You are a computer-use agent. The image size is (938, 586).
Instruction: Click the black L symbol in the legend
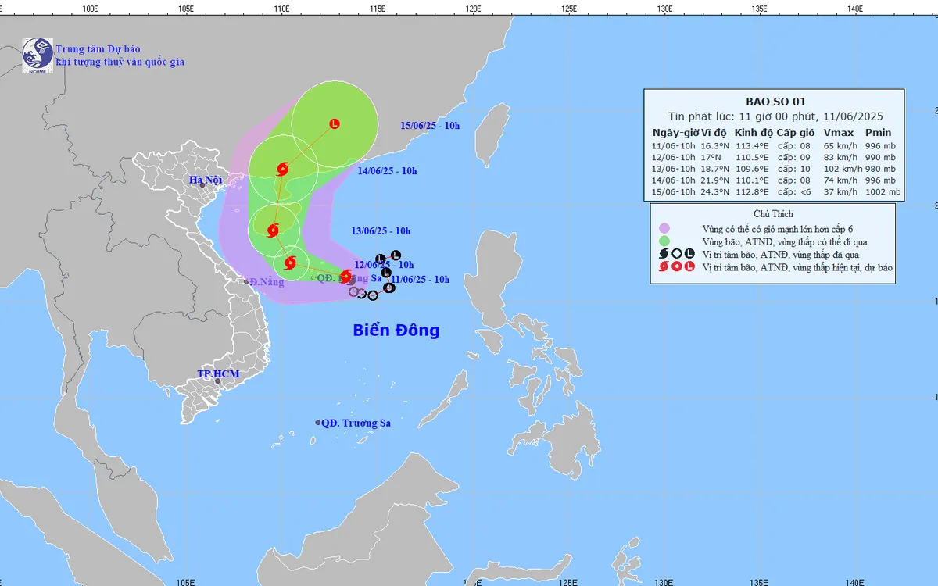tap(689, 253)
